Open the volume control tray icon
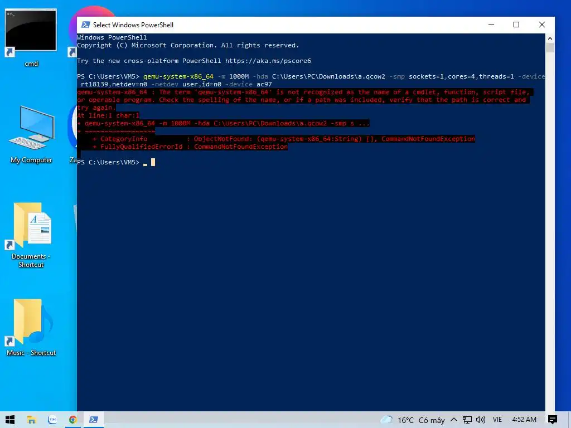The height and width of the screenshot is (428, 571). pos(480,420)
